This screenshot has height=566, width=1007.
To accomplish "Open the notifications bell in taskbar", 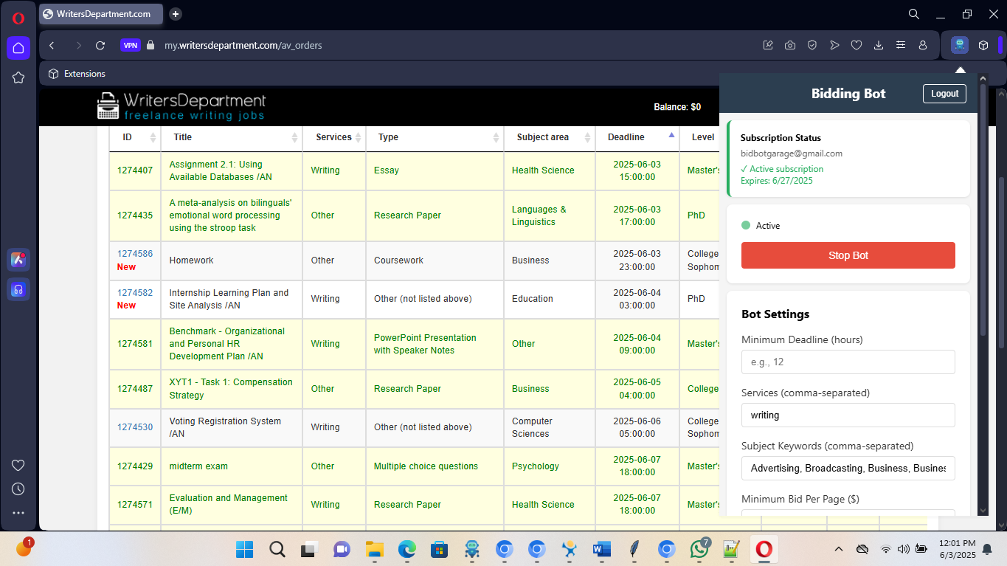I will pyautogui.click(x=987, y=549).
